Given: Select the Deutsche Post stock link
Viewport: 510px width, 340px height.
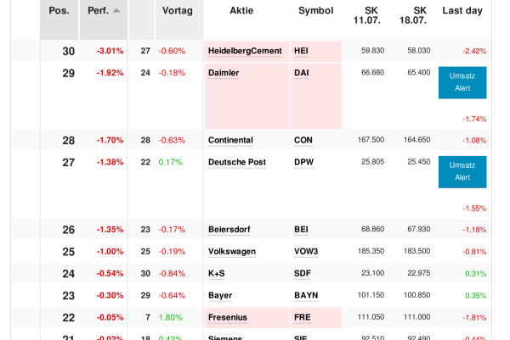Looking at the screenshot, I should [236, 161].
